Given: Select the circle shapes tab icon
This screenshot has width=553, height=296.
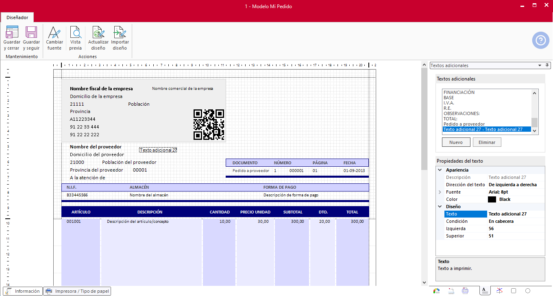Looking at the screenshot, I should pyautogui.click(x=528, y=291).
